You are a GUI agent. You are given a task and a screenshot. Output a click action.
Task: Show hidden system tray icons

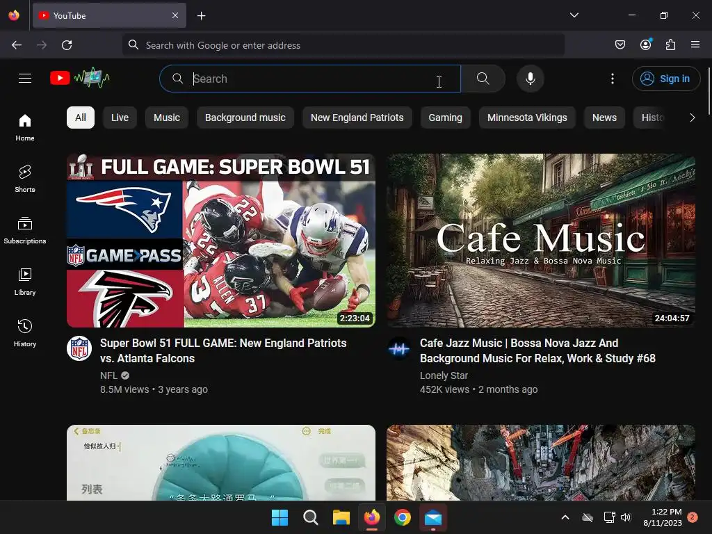[565, 517]
